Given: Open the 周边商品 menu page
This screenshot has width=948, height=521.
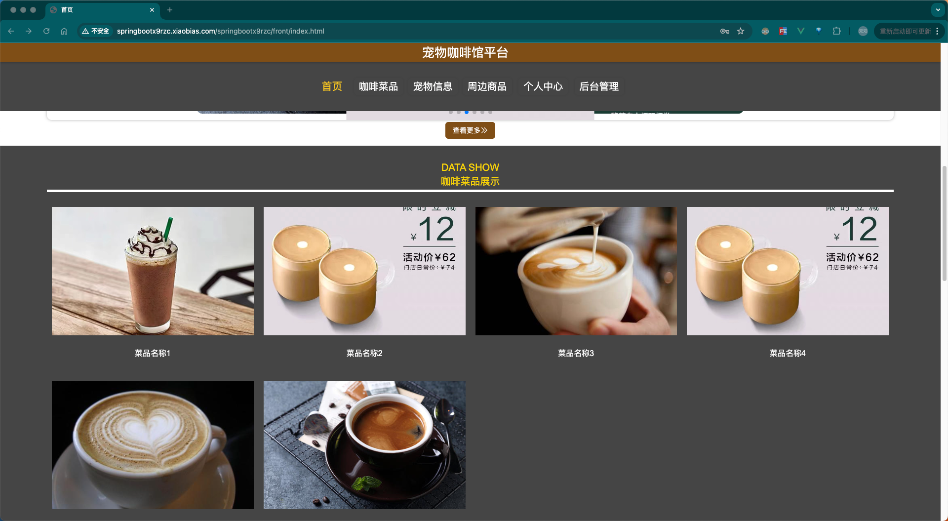Looking at the screenshot, I should point(487,86).
